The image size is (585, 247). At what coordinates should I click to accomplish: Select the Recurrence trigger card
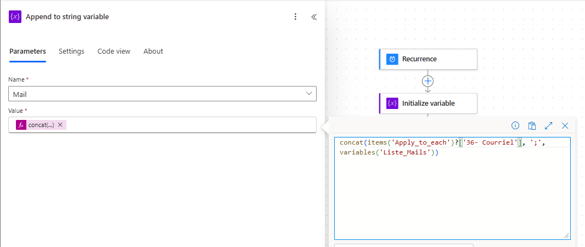click(x=428, y=59)
